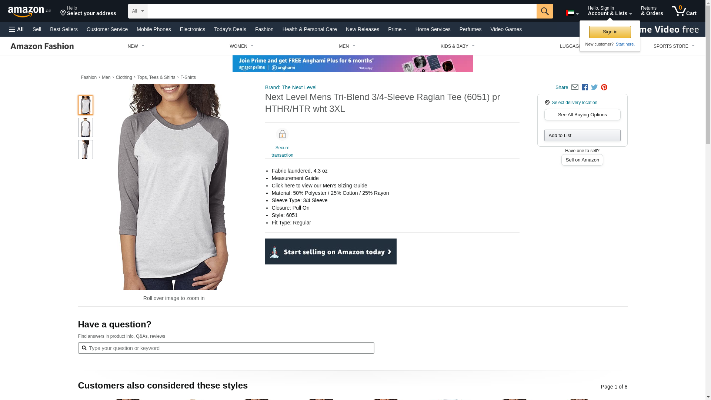This screenshot has height=400, width=711.
Task: Click the Amazon.ae logo
Action: pos(30,11)
